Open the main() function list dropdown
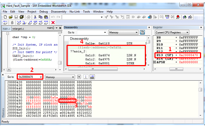The width and height of the screenshot is (205, 128). click(57, 28)
